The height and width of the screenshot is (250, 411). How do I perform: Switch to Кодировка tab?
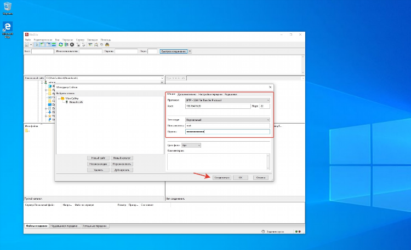(x=231, y=94)
